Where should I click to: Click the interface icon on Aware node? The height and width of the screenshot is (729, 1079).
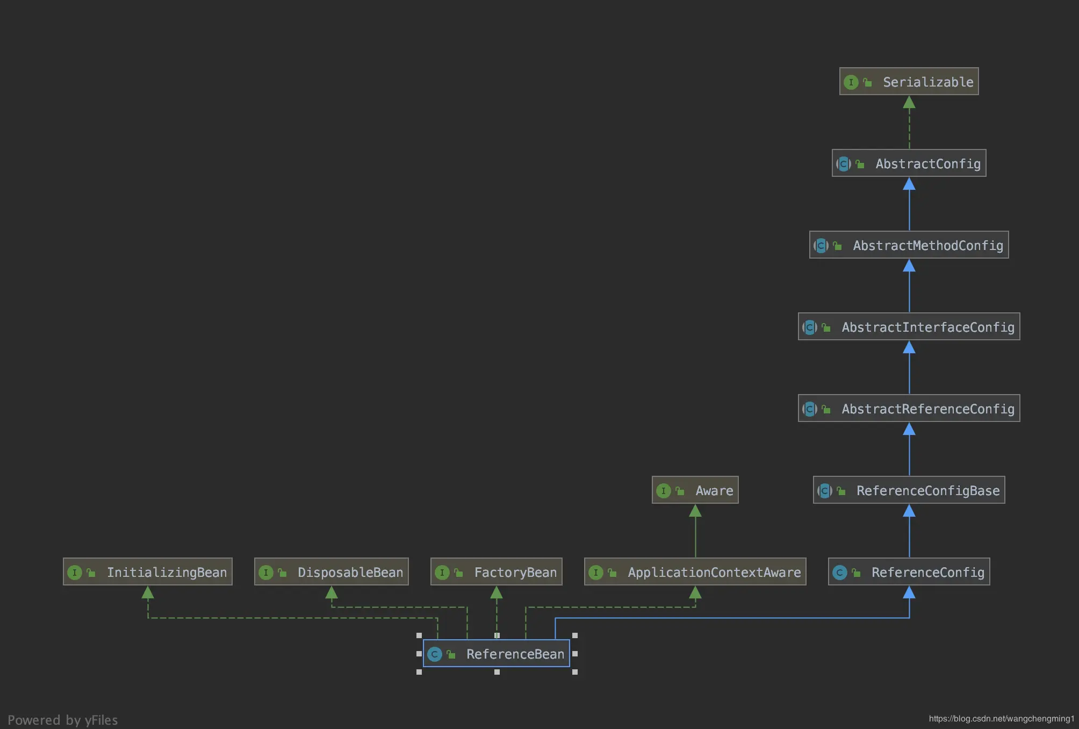(664, 491)
